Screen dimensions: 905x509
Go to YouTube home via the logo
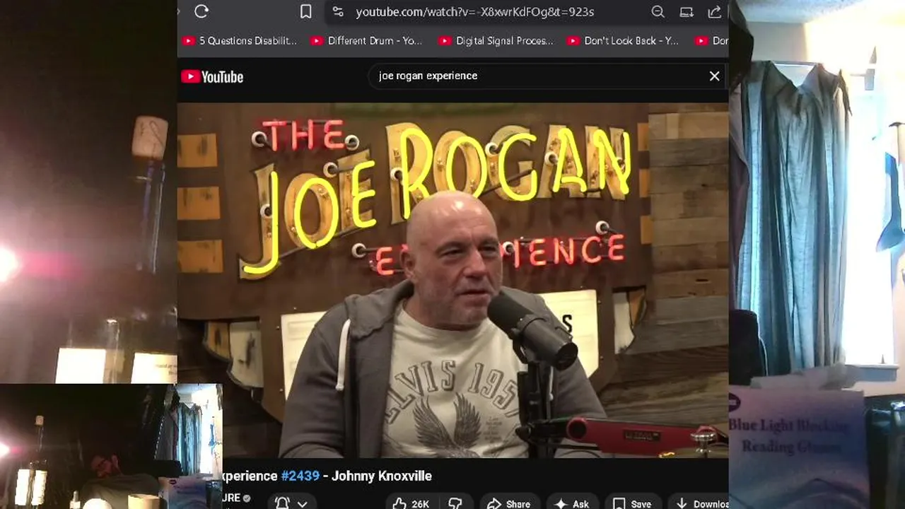coord(212,77)
